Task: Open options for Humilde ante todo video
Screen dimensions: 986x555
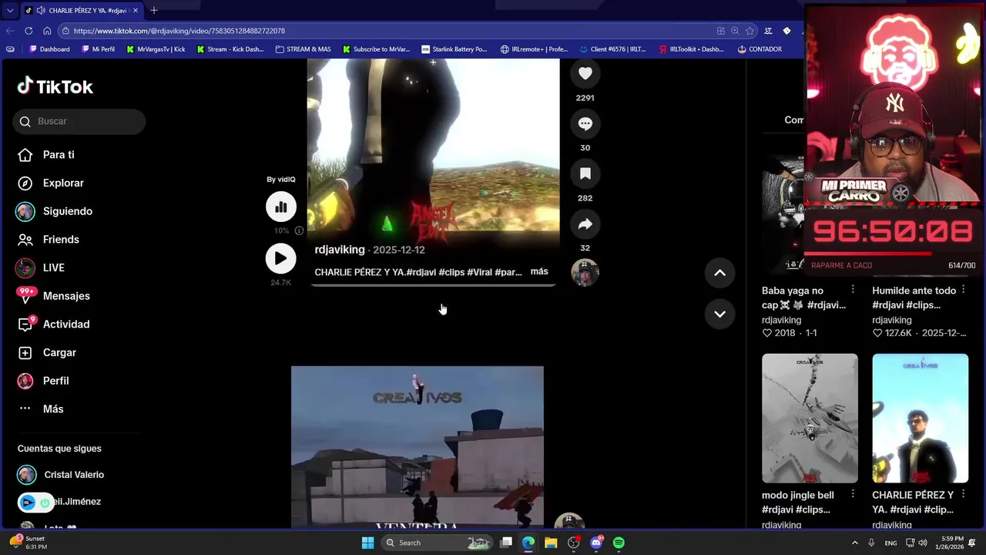Action: tap(963, 290)
